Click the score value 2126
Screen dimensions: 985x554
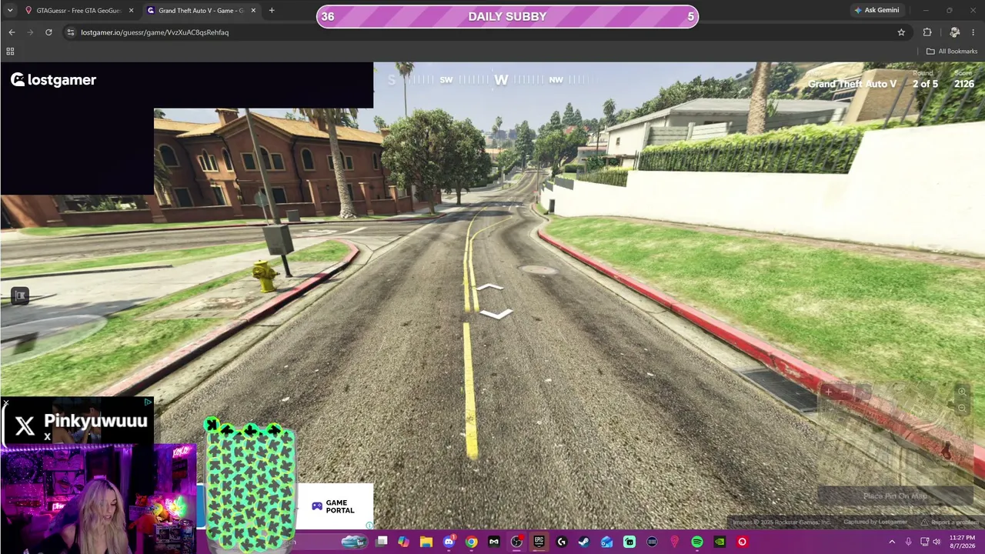[x=964, y=84]
